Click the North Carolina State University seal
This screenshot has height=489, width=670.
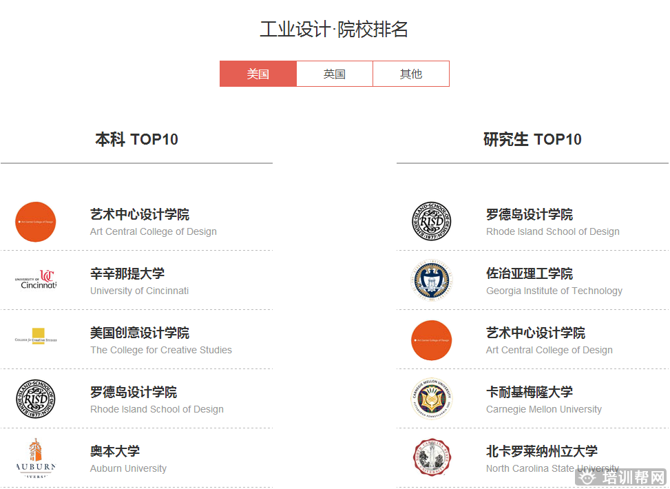(x=432, y=457)
